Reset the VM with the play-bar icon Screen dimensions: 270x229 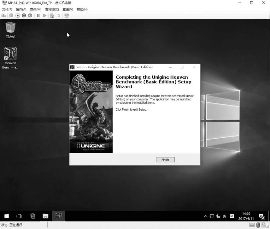pyautogui.click(x=44, y=15)
